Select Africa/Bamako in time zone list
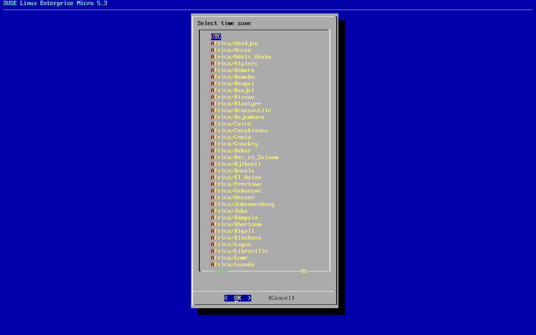This screenshot has height=335, width=536. [233, 77]
